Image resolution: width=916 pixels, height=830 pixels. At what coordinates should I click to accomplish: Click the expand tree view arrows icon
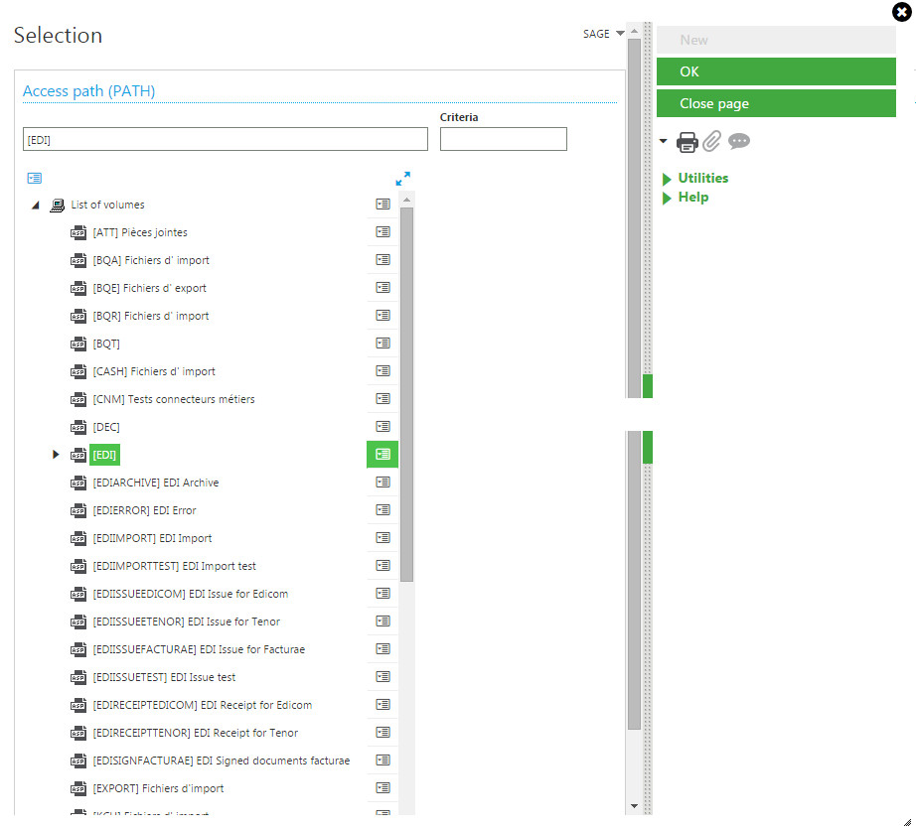tap(402, 179)
